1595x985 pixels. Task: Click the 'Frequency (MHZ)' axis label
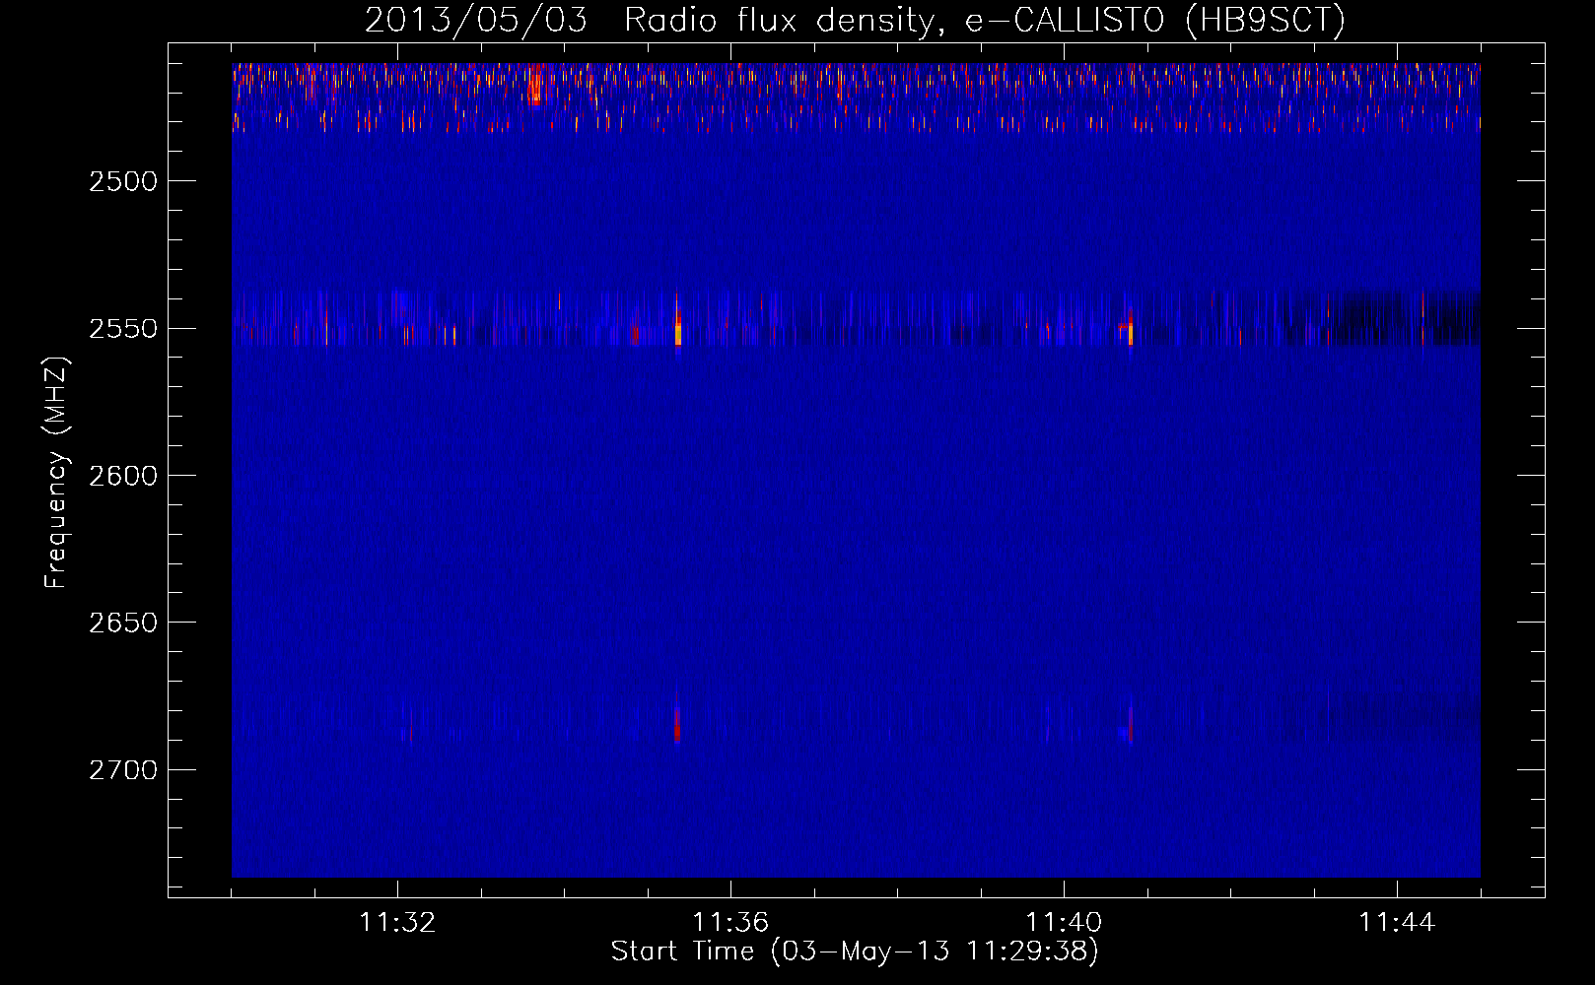point(56,473)
